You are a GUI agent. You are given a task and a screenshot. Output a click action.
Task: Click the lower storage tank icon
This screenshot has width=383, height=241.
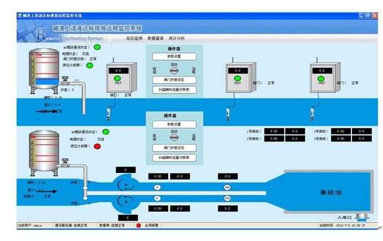(44, 149)
